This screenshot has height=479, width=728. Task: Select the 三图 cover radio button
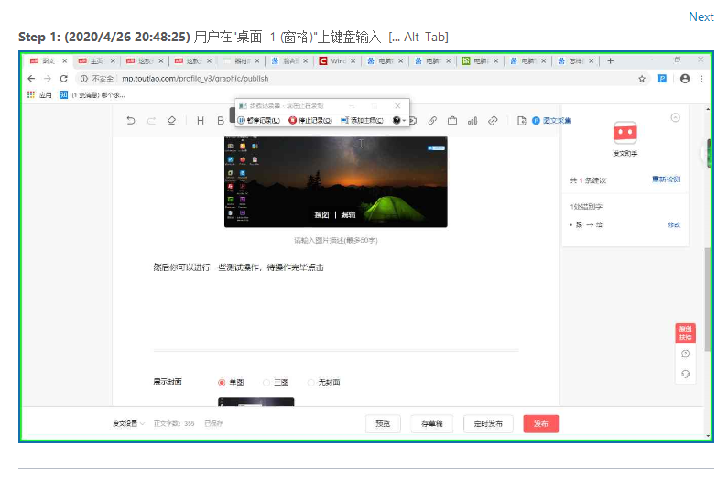266,383
